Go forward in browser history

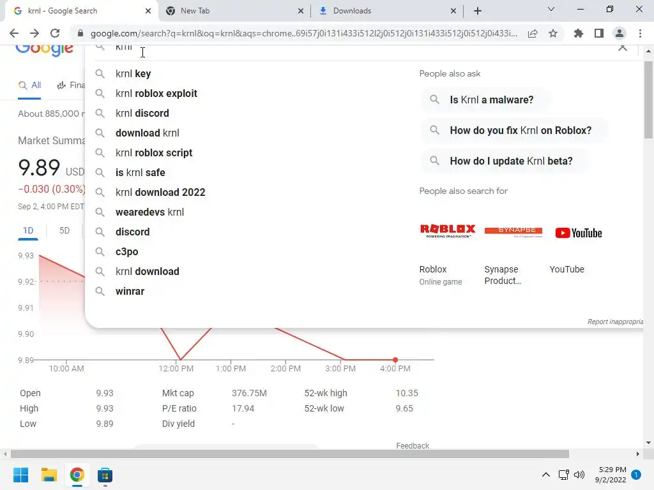(x=34, y=33)
